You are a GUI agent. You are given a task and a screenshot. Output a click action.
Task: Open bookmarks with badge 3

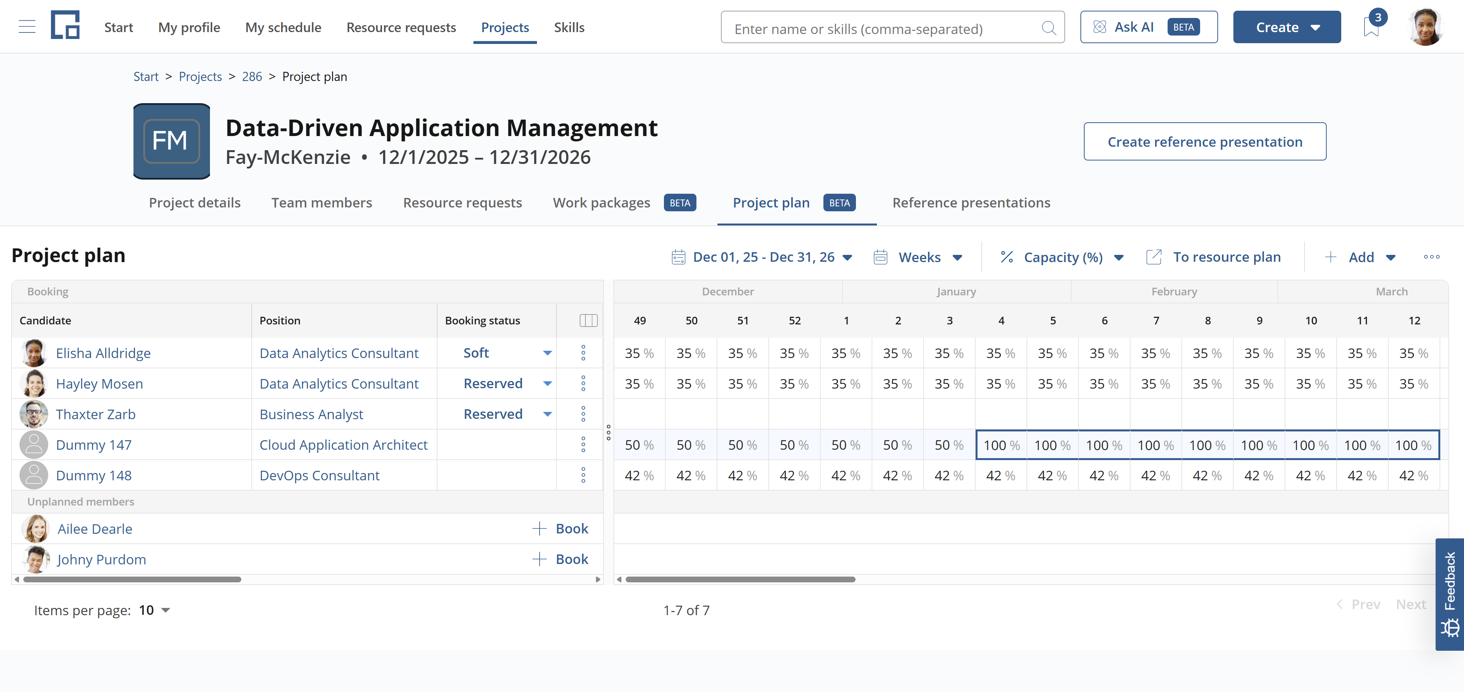(x=1371, y=26)
